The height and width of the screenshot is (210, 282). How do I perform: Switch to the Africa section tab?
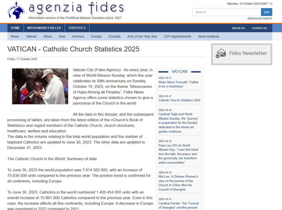[48, 37]
